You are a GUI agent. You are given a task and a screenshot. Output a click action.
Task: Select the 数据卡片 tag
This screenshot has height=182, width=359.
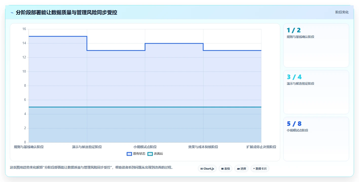pyautogui.click(x=260, y=169)
